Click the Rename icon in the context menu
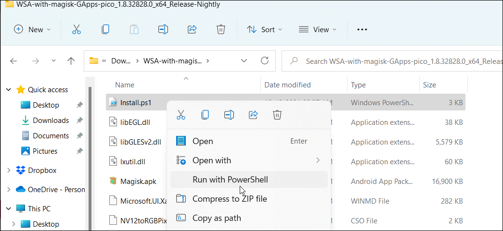This screenshot has width=503, height=231. point(229,115)
